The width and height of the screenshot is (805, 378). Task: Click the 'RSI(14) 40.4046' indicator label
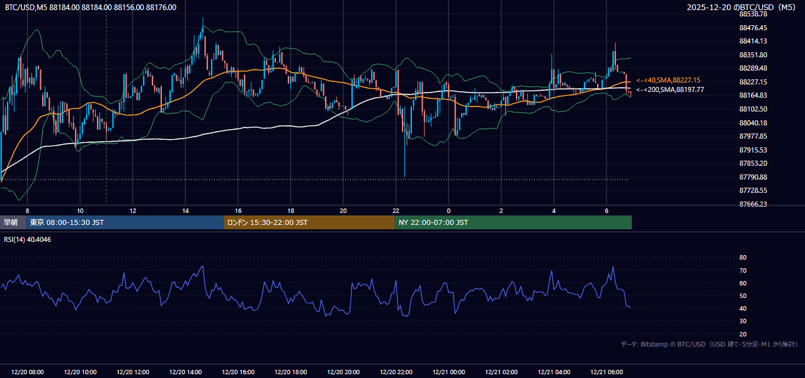click(x=28, y=239)
